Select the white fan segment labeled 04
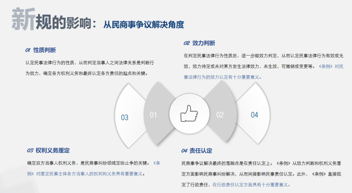Image resolution: width=352 pixels, height=193 pixels. pyautogui.click(x=254, y=114)
